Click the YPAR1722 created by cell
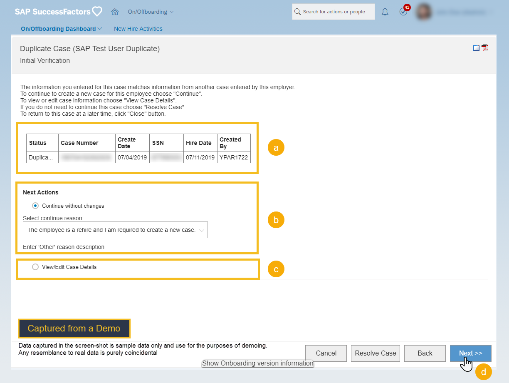Viewport: 509px width, 383px height. 234,157
